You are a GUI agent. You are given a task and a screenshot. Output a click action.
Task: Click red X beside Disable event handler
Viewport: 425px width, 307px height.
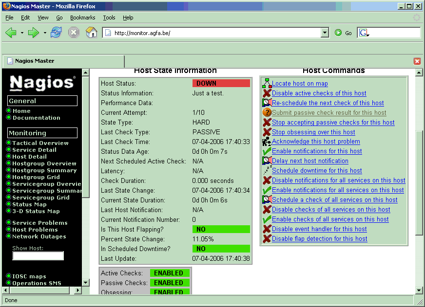(267, 229)
